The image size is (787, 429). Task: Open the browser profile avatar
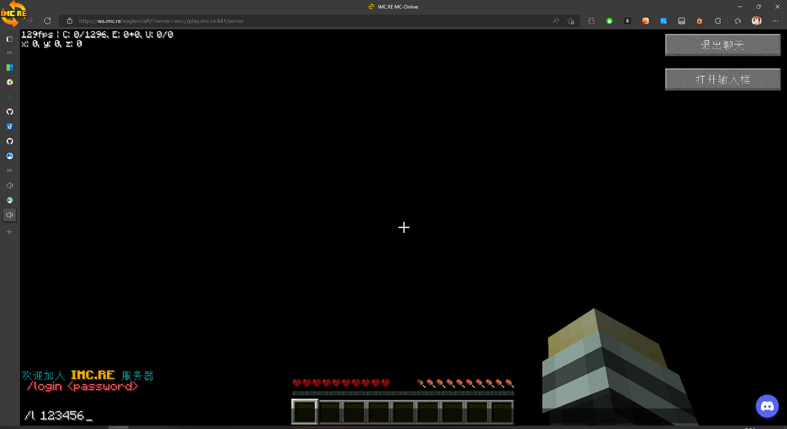click(756, 21)
